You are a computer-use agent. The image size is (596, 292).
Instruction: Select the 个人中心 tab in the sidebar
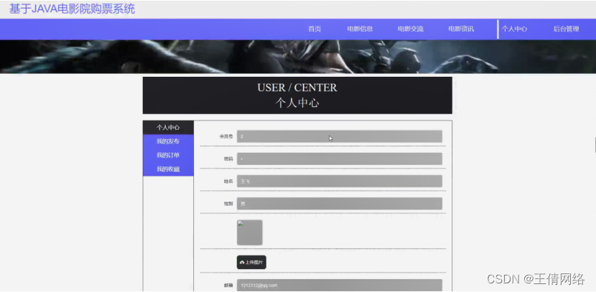point(168,128)
